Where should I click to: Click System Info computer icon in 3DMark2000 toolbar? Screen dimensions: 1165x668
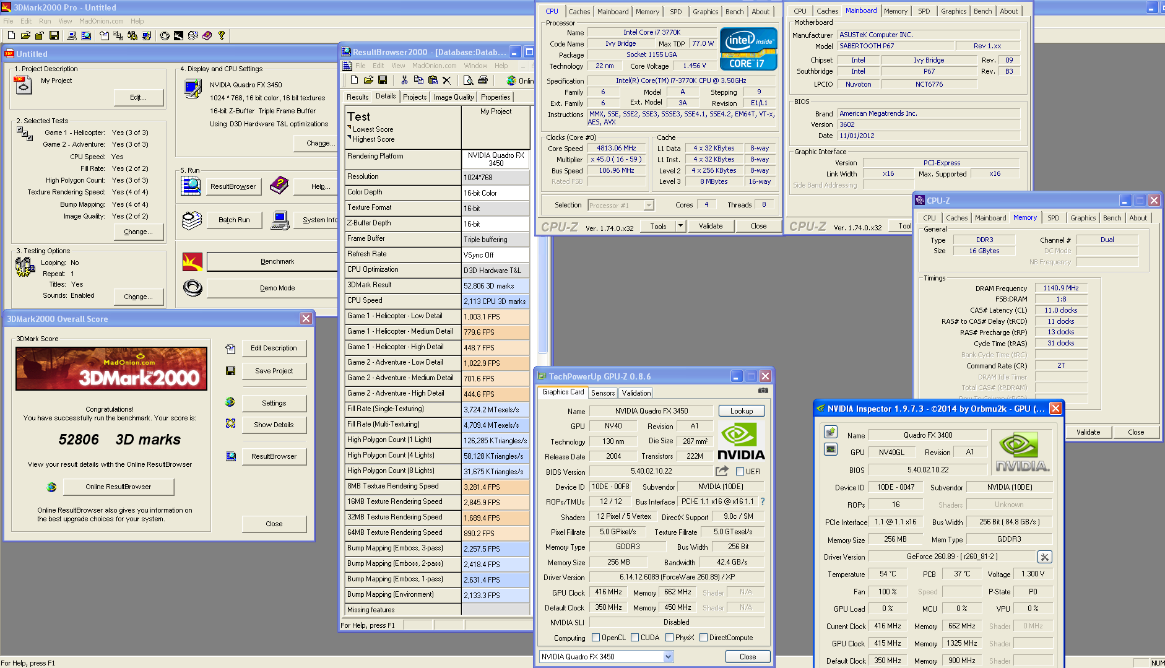[72, 35]
